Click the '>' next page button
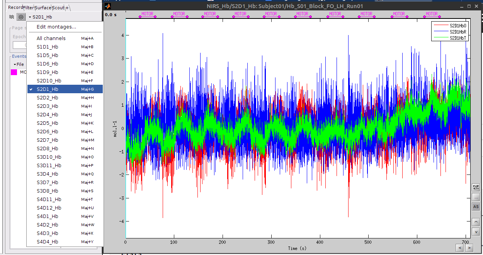 (470, 247)
